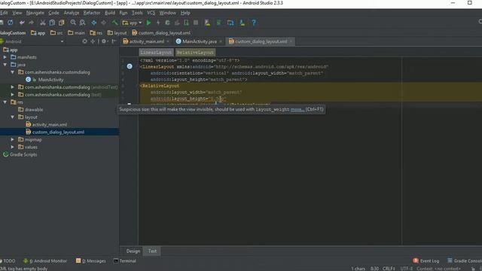Click the Hide project panel icon
Viewport: 482px width, 271px height.
(114, 41)
